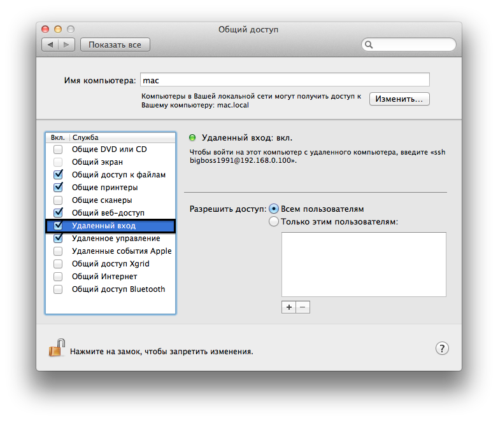This screenshot has width=498, height=421.
Task: Focus the search field in the toolbar
Action: tap(408, 45)
